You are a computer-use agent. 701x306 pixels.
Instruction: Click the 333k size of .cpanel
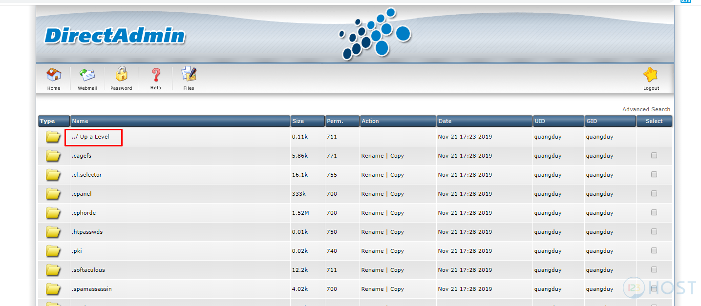(x=299, y=194)
